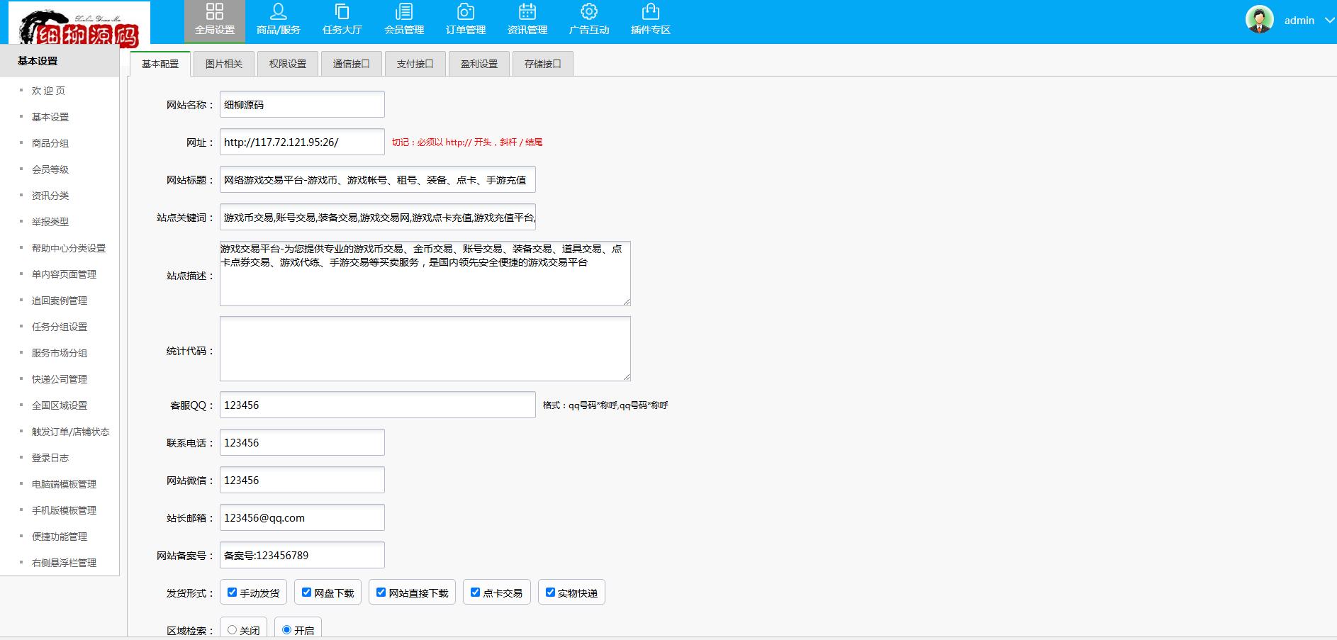The height and width of the screenshot is (640, 1337).
Task: Open the 订单管理 camera icon
Action: [x=465, y=12]
